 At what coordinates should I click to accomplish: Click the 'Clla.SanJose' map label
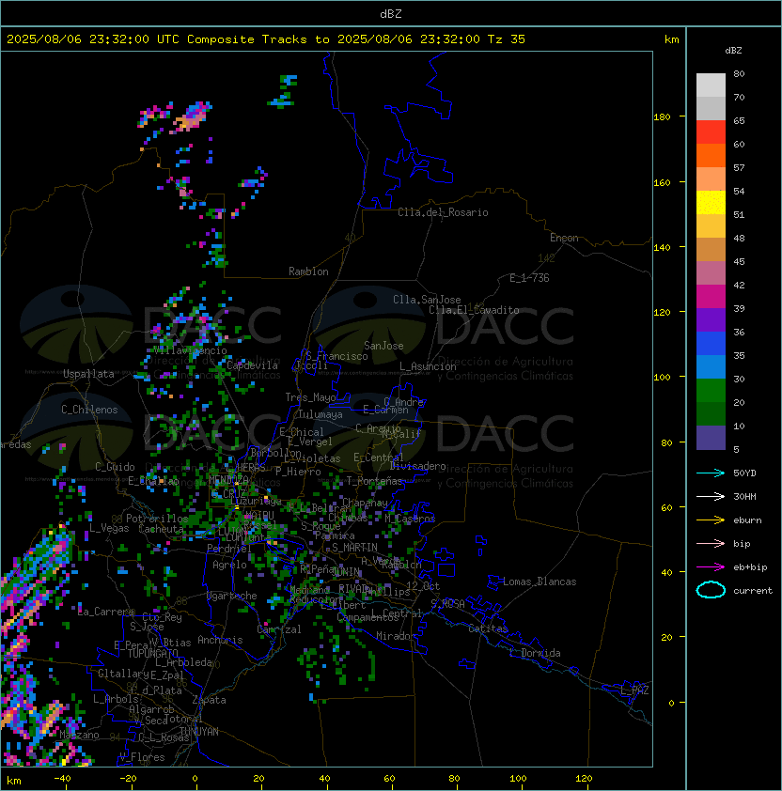[x=427, y=300]
